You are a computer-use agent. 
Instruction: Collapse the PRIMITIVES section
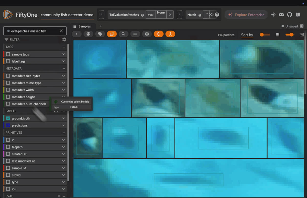(x=64, y=133)
